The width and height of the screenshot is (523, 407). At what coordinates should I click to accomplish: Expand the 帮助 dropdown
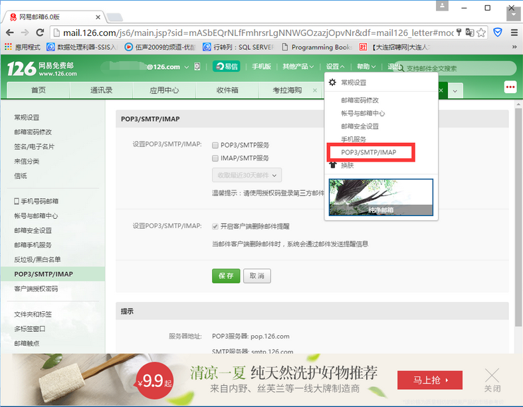click(366, 67)
